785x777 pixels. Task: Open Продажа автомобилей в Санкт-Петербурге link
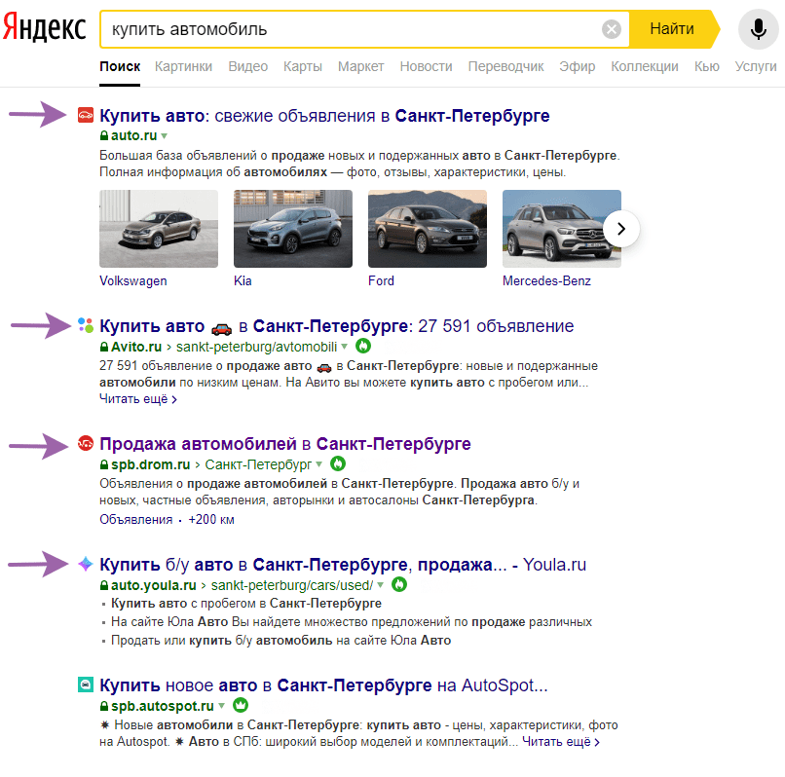coord(284,444)
